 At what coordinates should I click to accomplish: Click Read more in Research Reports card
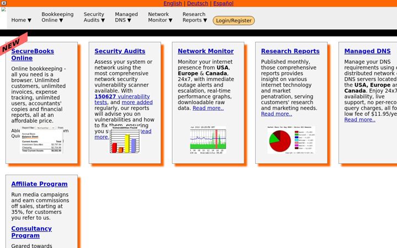pos(276,114)
